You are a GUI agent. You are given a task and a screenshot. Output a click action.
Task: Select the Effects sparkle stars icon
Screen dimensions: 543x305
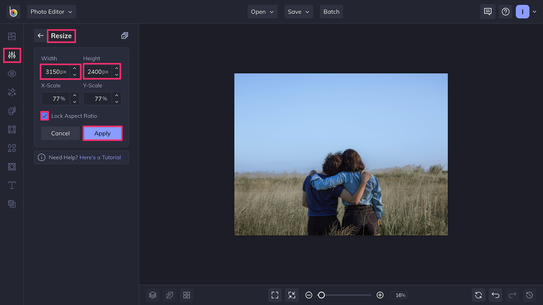(12, 92)
